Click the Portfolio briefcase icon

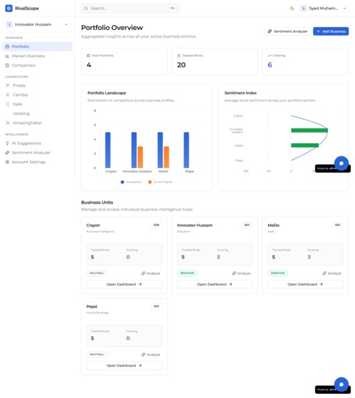pos(8,47)
